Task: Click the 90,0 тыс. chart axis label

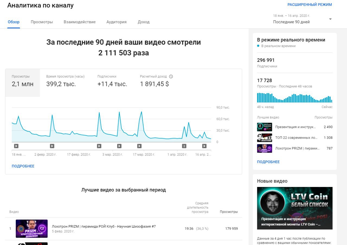Action: pos(223,107)
